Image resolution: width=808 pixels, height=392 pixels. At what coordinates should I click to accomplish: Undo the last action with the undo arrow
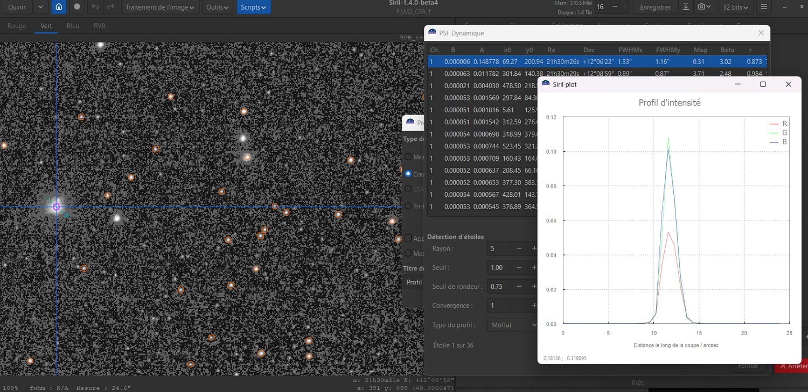[95, 7]
